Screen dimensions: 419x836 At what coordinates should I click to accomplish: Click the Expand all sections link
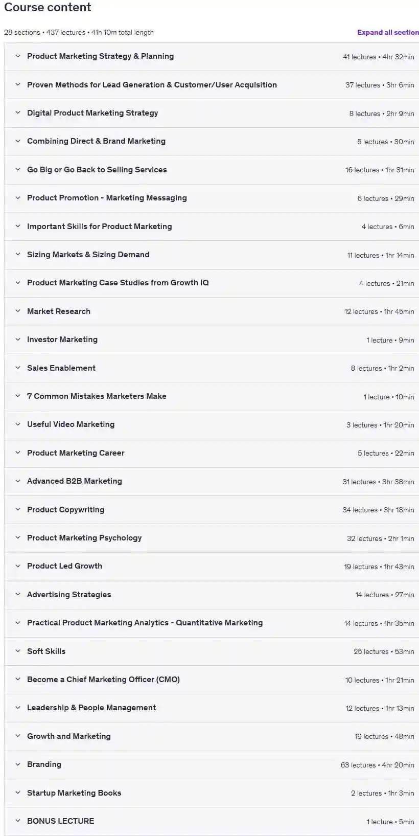(388, 32)
